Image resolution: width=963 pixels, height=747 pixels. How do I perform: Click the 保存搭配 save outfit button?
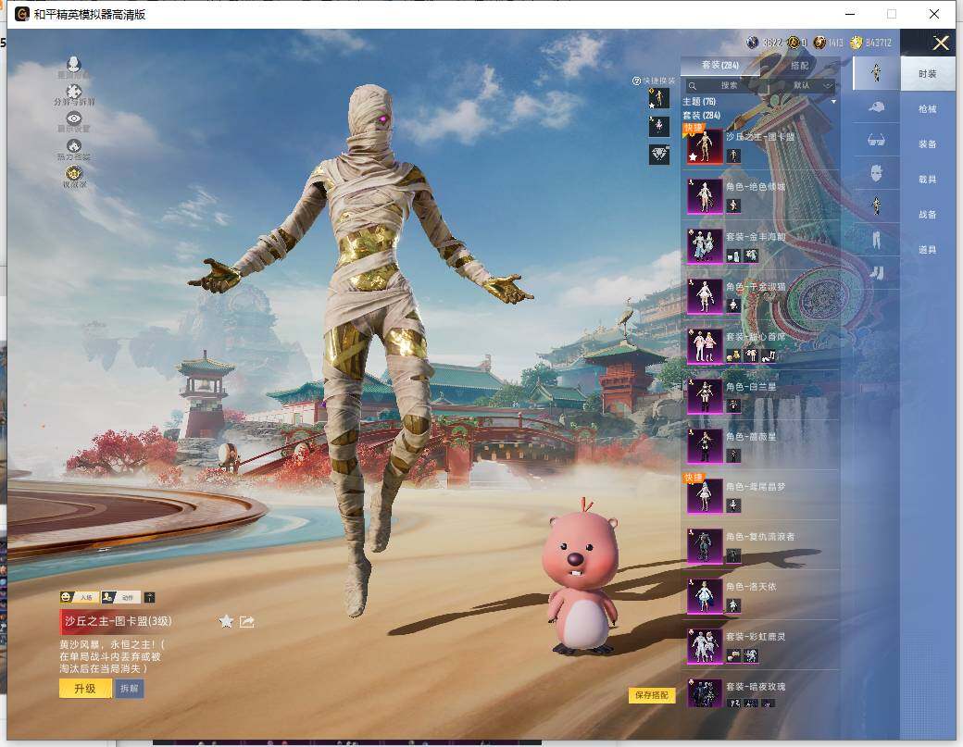pos(652,695)
